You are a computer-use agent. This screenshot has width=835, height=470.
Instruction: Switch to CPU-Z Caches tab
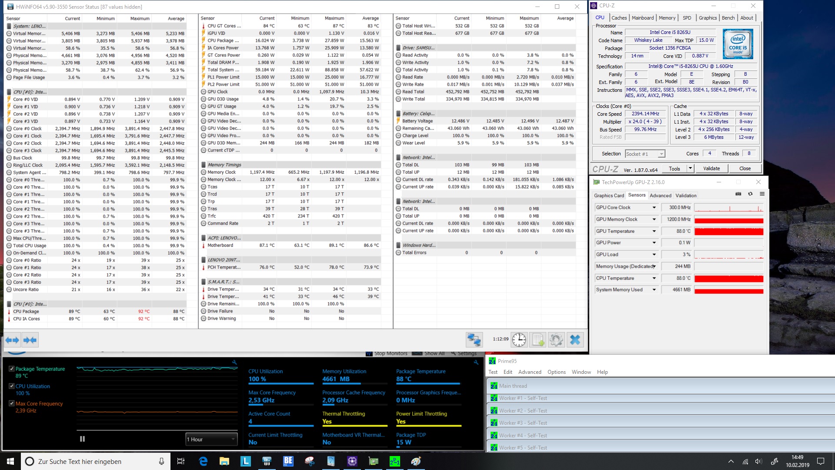619,18
